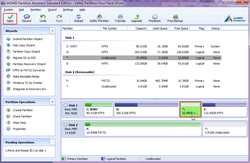Open the Help menu
The height and width of the screenshot is (163, 250).
coord(82,10)
